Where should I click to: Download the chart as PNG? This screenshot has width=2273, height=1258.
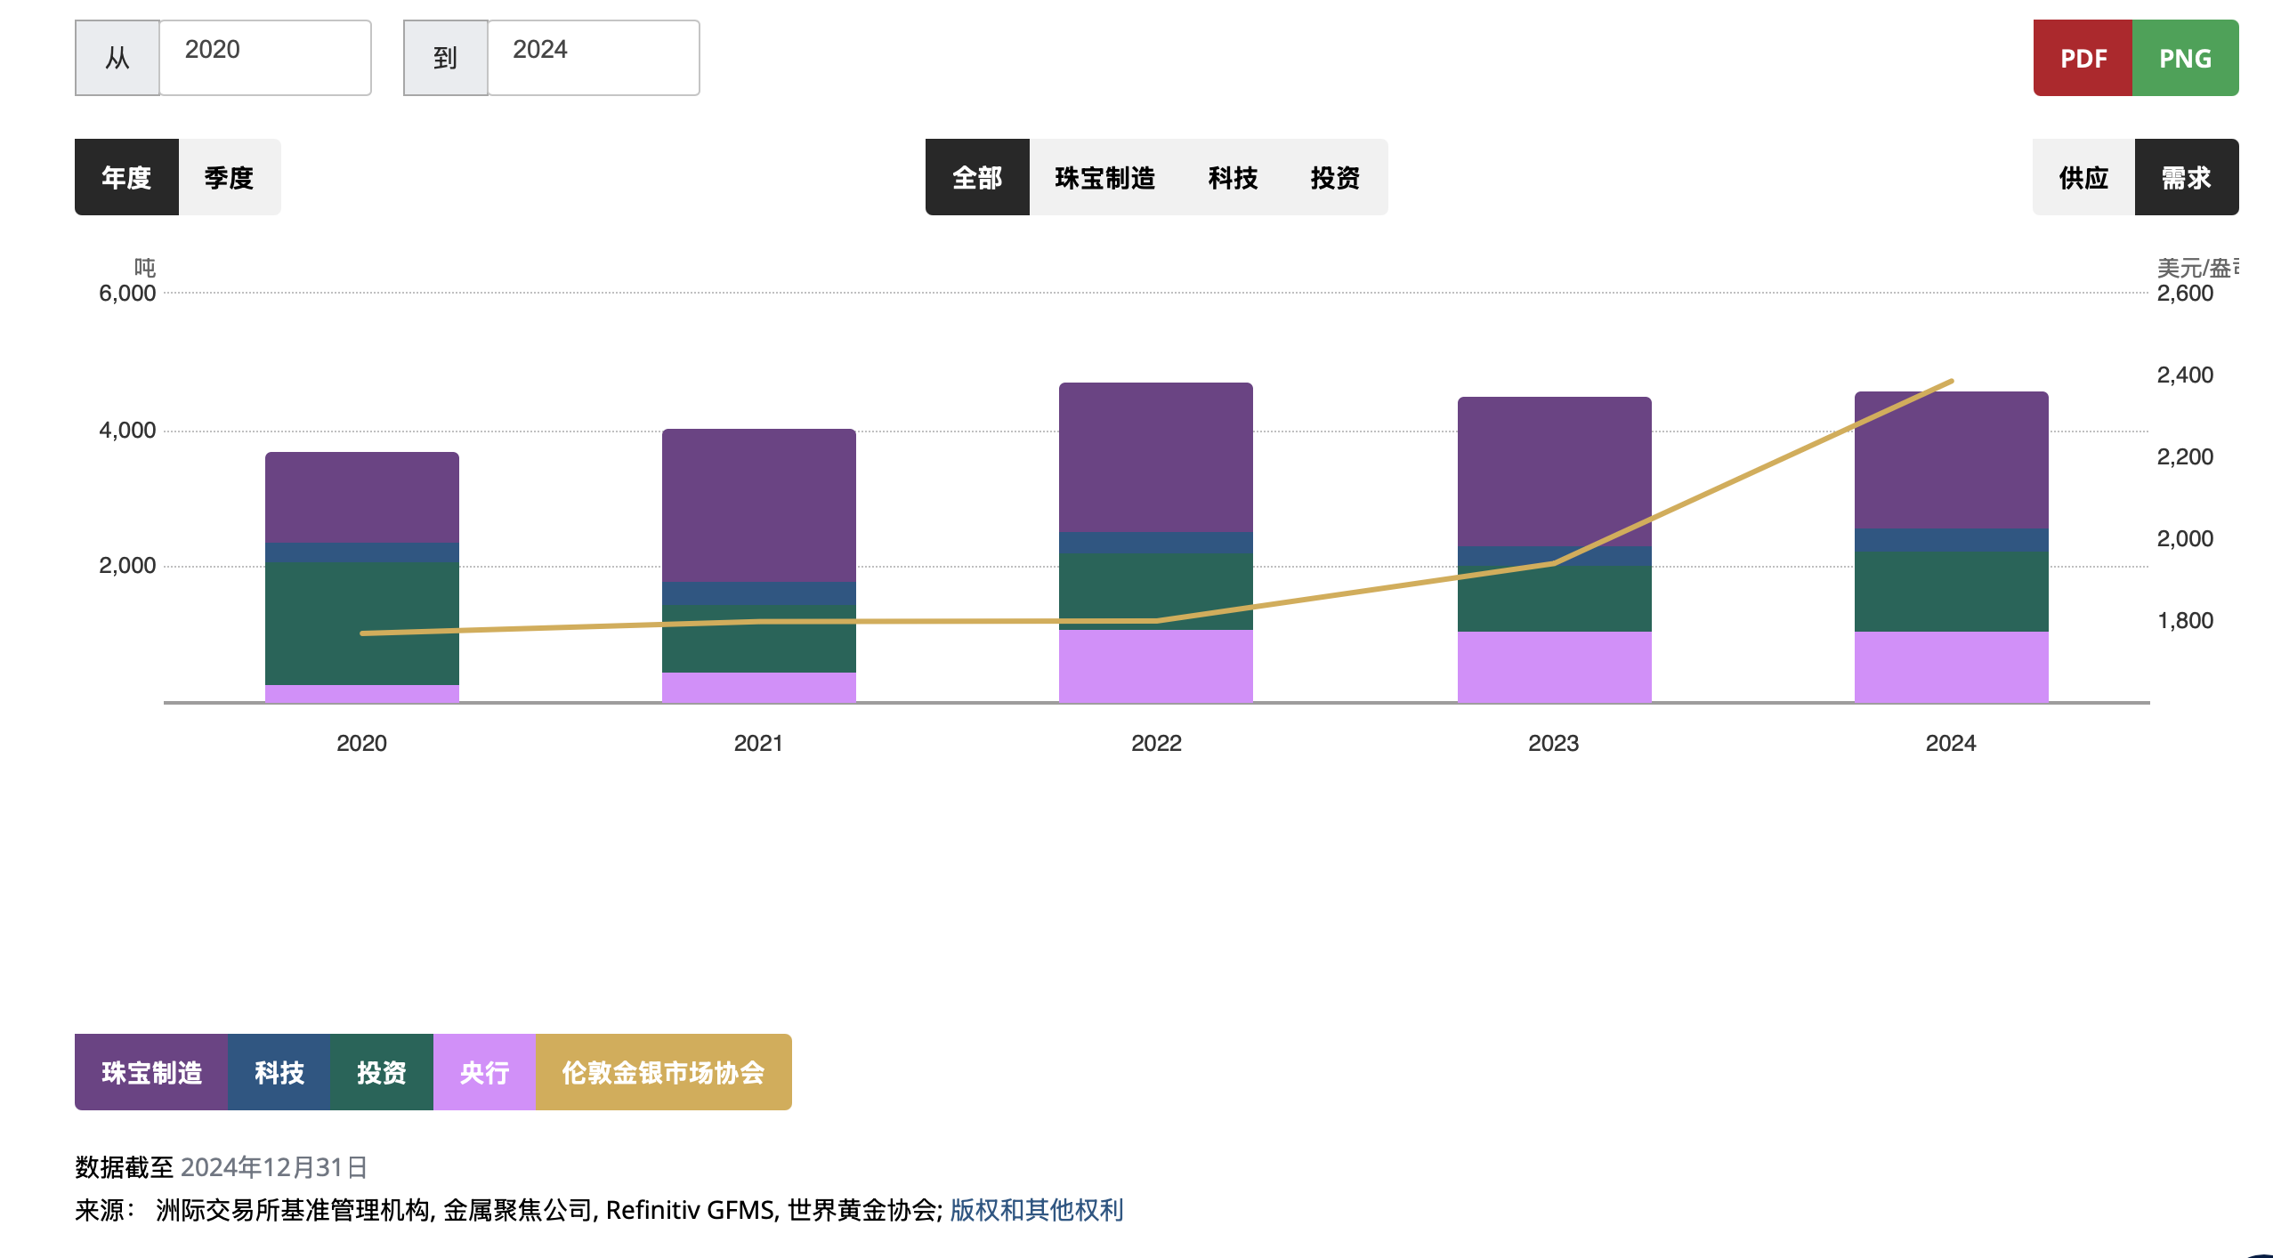tap(2184, 58)
